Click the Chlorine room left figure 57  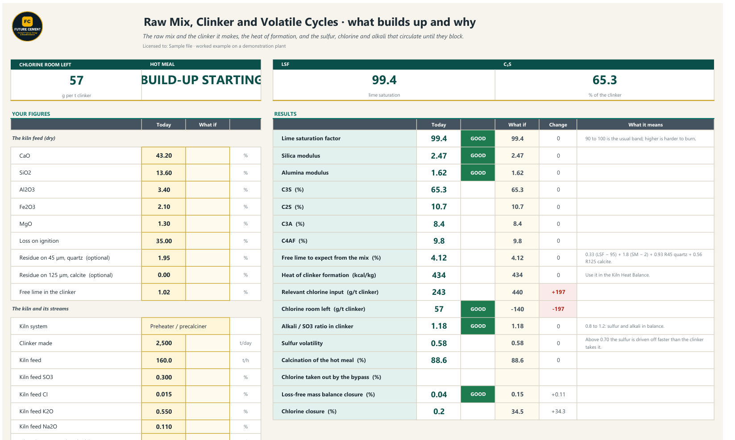76,81
